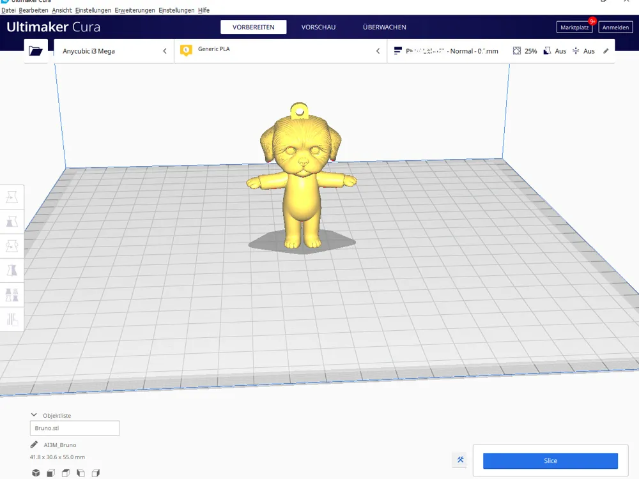639x479 pixels.
Task: Click the pencil icon next to AI3M_Bruno
Action: [x=34, y=443]
